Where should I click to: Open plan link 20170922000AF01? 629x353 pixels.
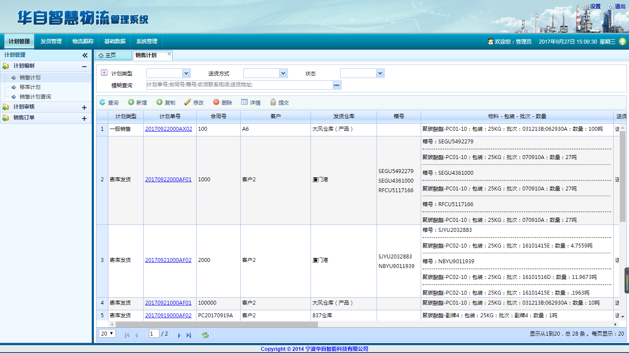(x=168, y=180)
